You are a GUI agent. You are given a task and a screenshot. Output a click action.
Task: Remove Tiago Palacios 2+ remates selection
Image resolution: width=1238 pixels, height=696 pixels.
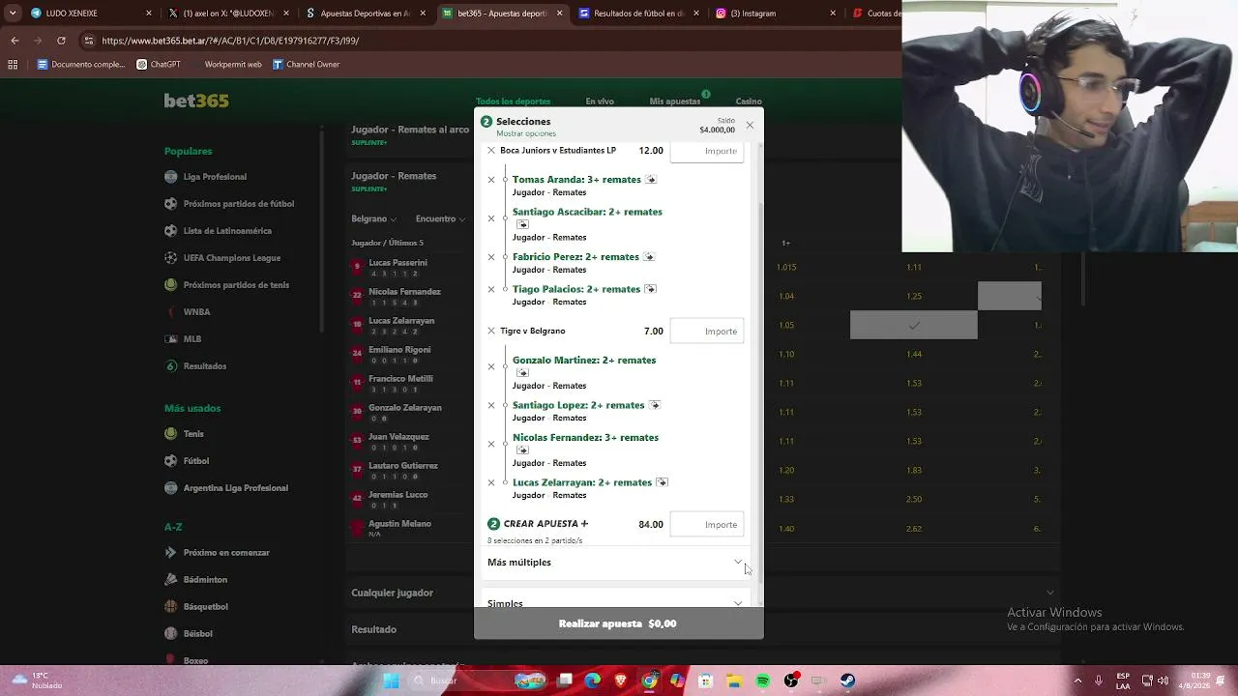click(491, 289)
